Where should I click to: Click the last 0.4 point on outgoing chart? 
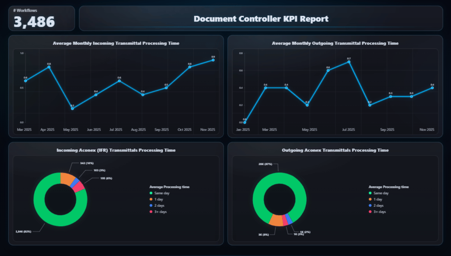click(432, 88)
